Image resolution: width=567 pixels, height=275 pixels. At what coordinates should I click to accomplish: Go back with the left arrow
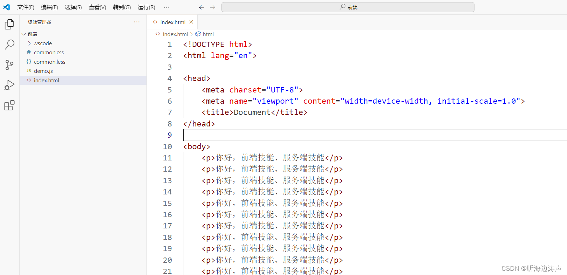(x=201, y=7)
